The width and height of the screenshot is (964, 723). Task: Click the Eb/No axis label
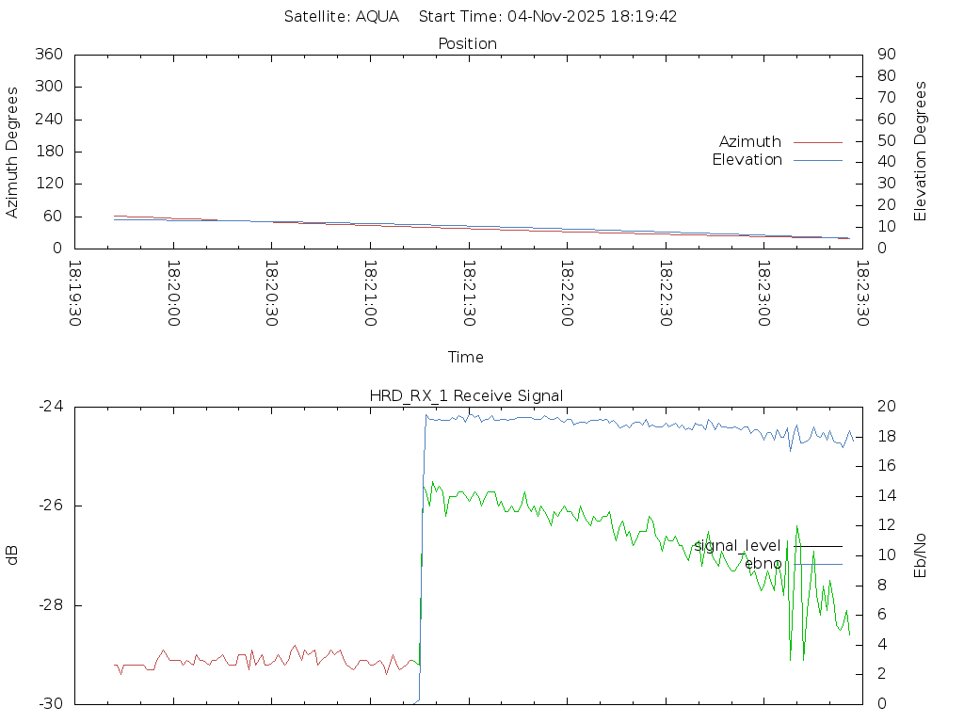(921, 555)
